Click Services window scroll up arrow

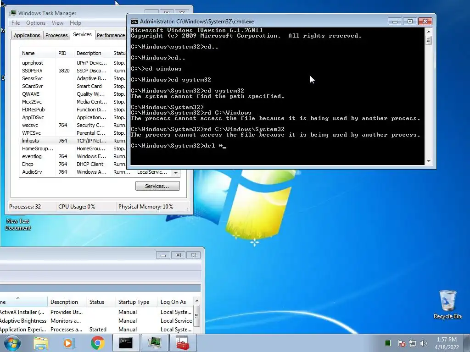[197, 301]
